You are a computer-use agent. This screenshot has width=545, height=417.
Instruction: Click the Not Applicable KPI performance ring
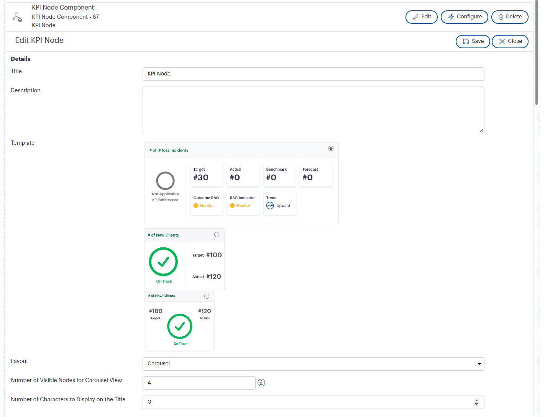coord(165,181)
